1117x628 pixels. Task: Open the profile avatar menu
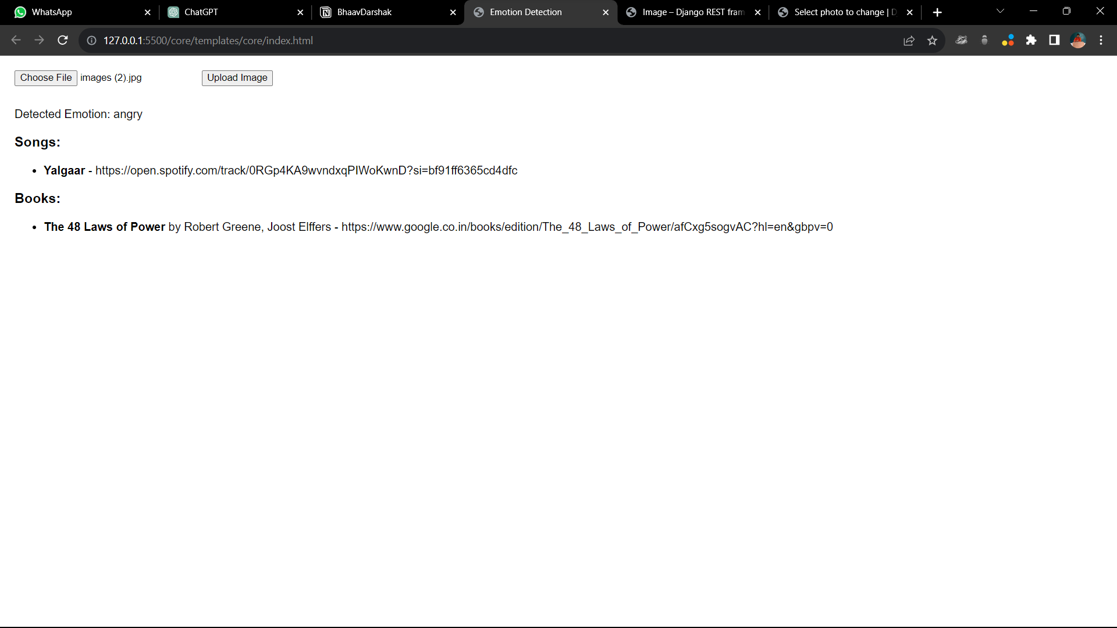(x=1078, y=40)
